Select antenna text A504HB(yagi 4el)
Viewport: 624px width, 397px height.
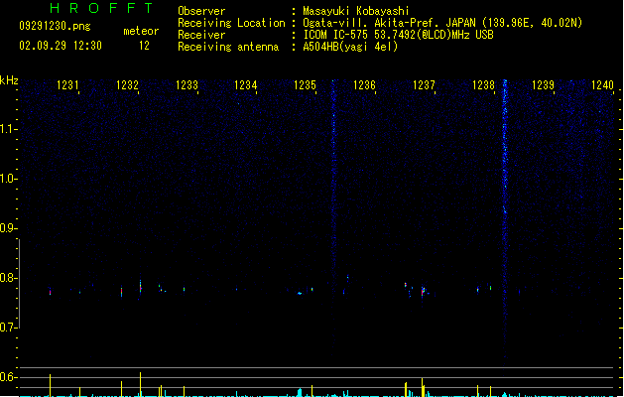[350, 47]
